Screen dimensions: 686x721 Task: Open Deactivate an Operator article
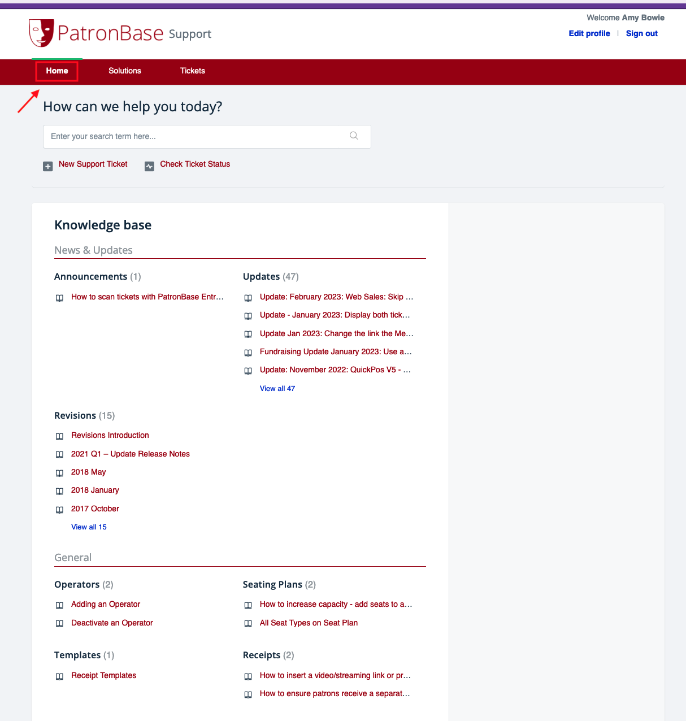pyautogui.click(x=112, y=623)
